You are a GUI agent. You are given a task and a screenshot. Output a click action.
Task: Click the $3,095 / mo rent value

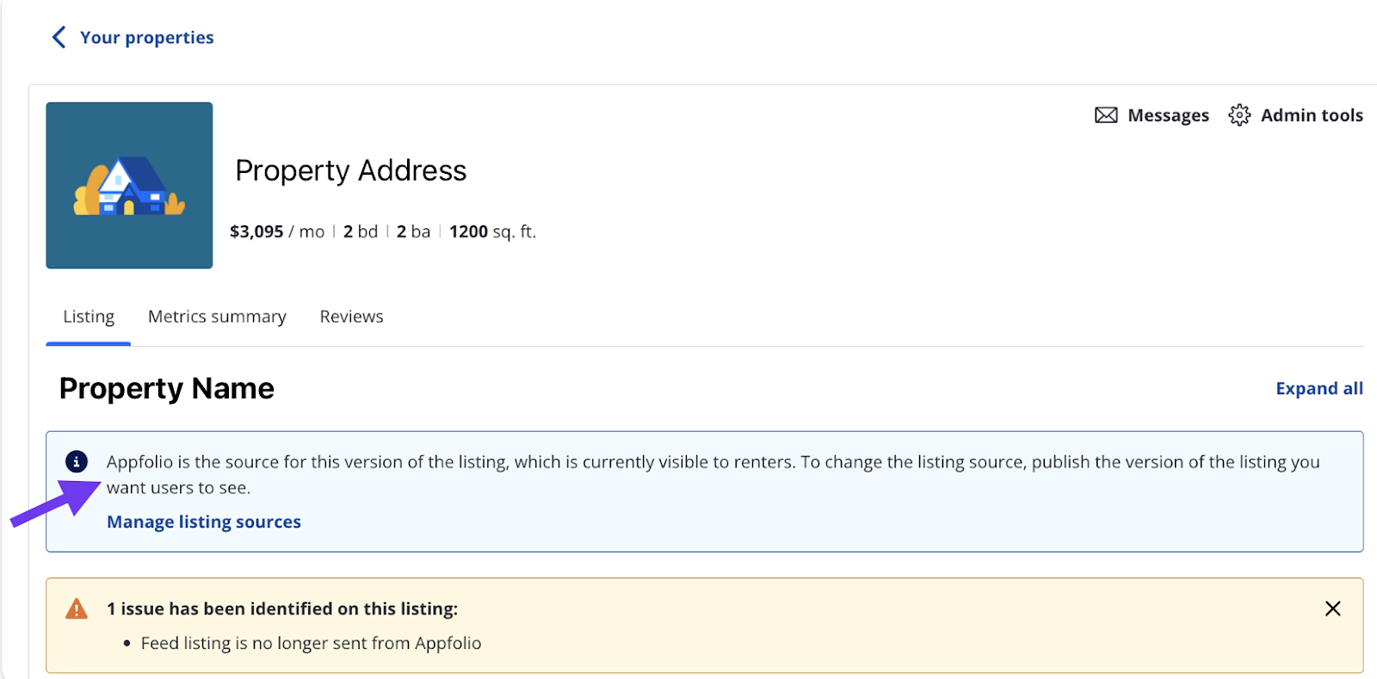pos(277,231)
